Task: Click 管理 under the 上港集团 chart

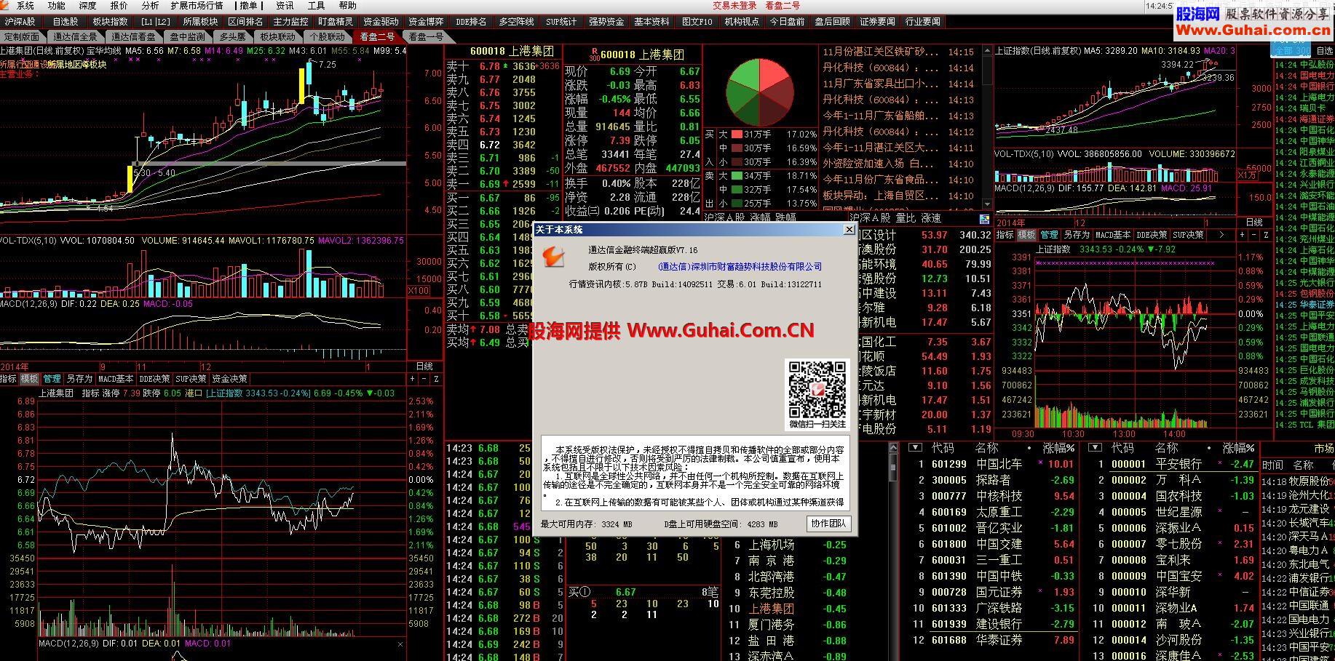Action: pyautogui.click(x=52, y=379)
